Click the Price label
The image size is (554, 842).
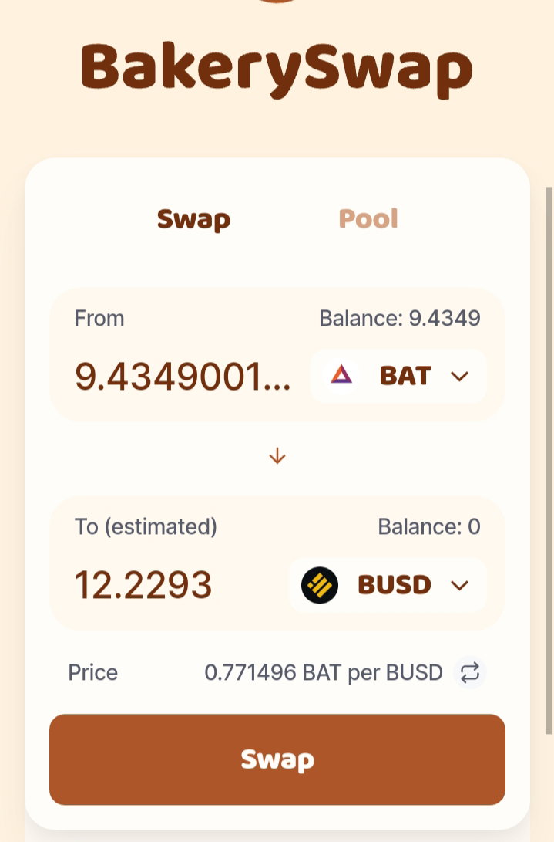click(92, 672)
